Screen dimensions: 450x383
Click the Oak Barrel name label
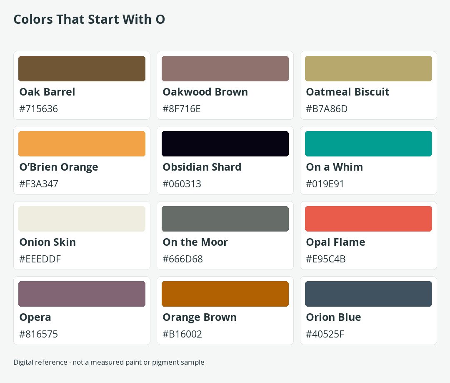click(x=47, y=92)
